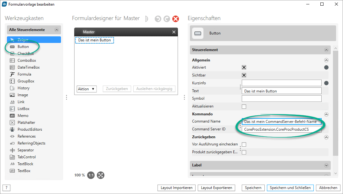This screenshot has width=343, height=194.
Task: Click into the Kurzinfo text field
Action: (x=281, y=83)
